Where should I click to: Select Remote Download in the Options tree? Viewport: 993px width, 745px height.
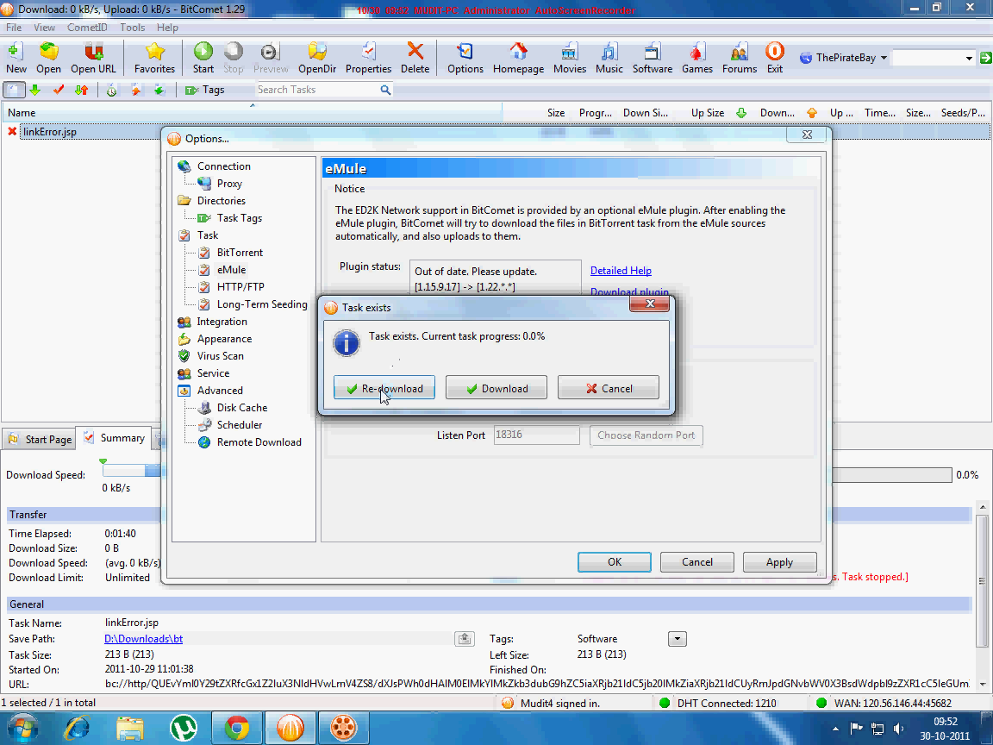(x=259, y=442)
